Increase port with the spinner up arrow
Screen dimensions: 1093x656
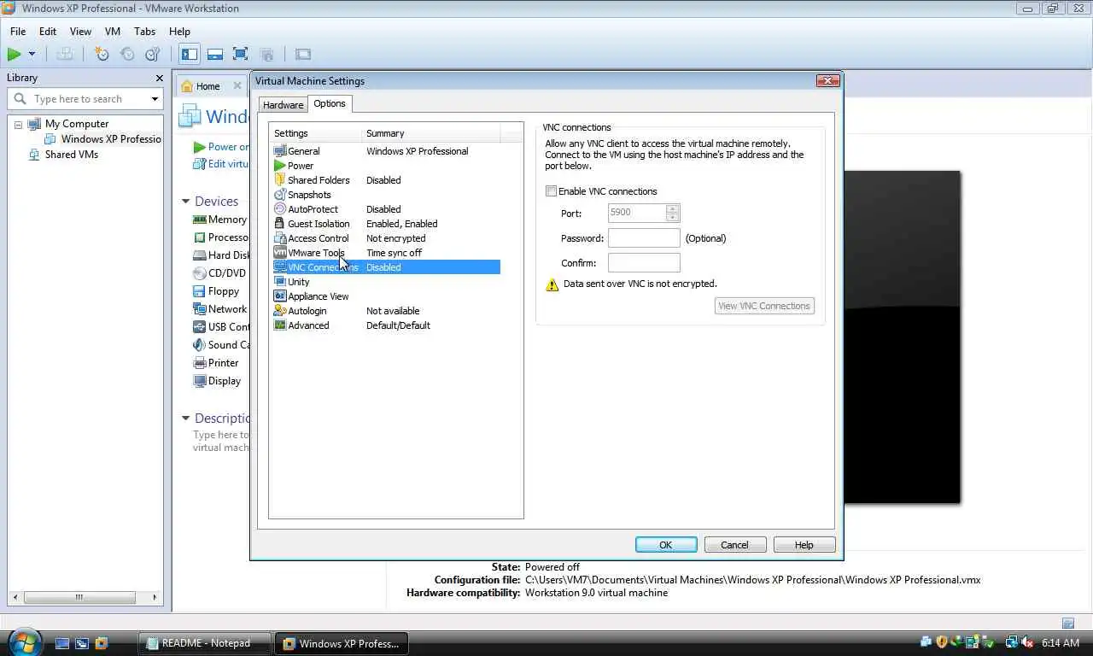pyautogui.click(x=673, y=208)
